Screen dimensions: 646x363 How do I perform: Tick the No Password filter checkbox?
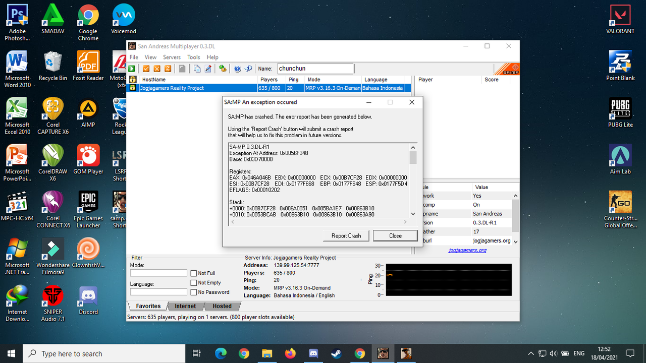[x=193, y=292]
